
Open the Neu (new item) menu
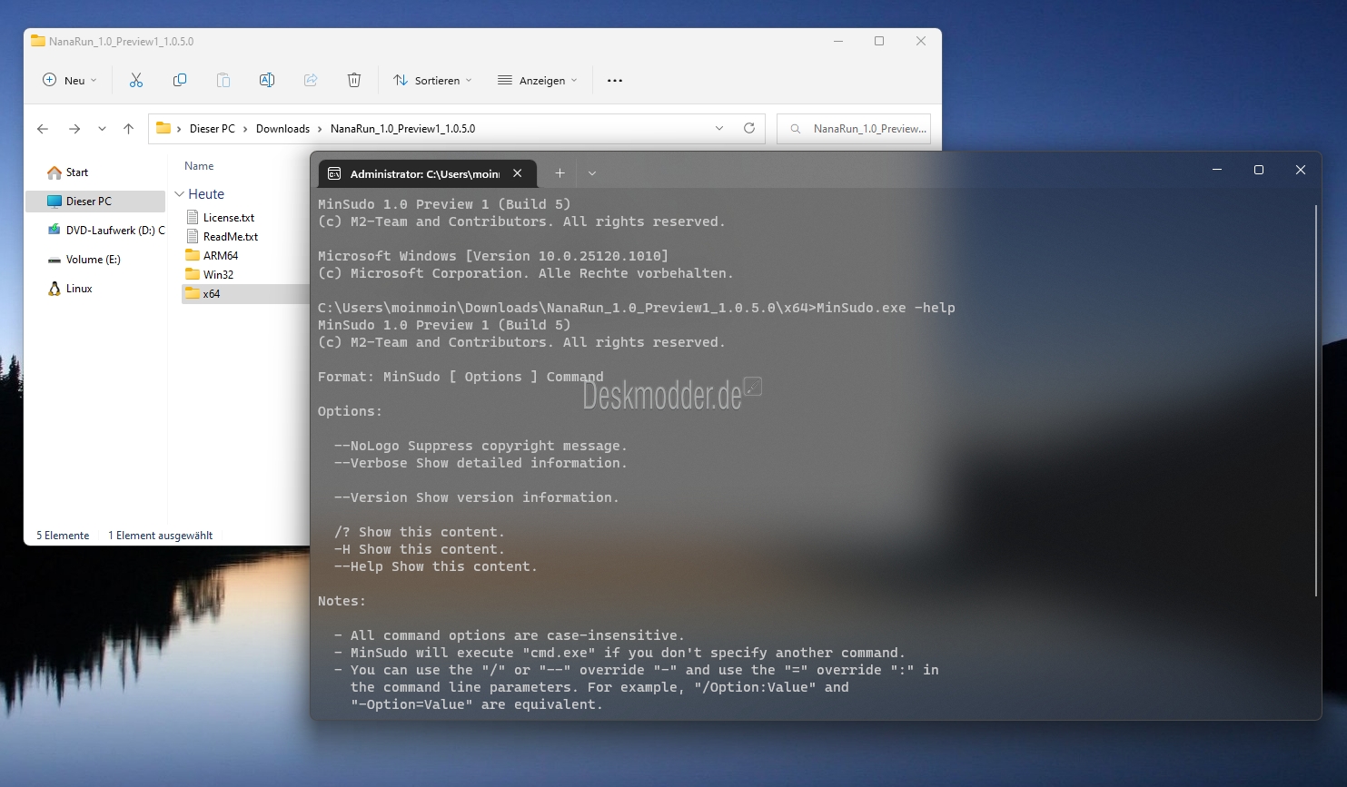point(70,80)
